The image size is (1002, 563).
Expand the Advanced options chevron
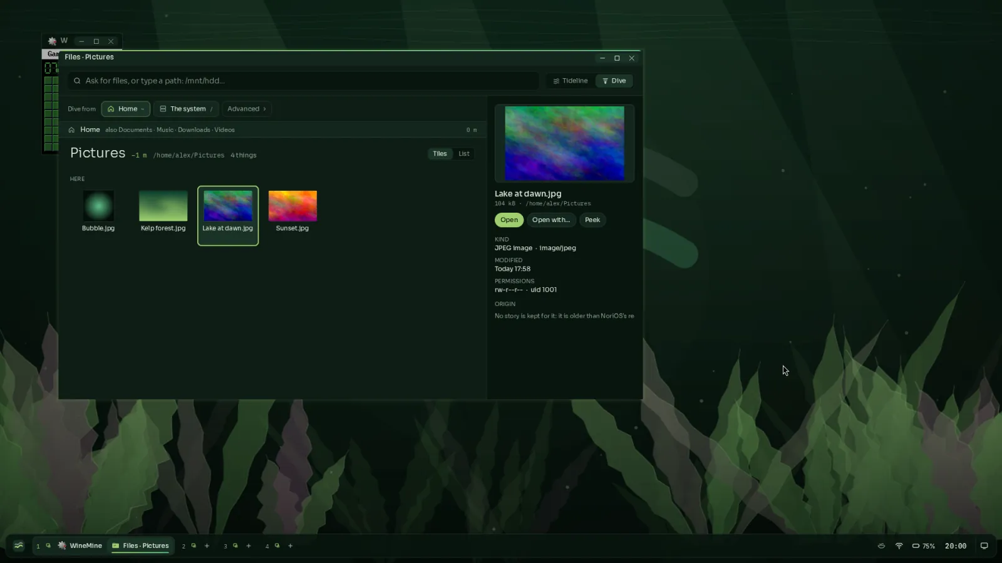pos(264,109)
